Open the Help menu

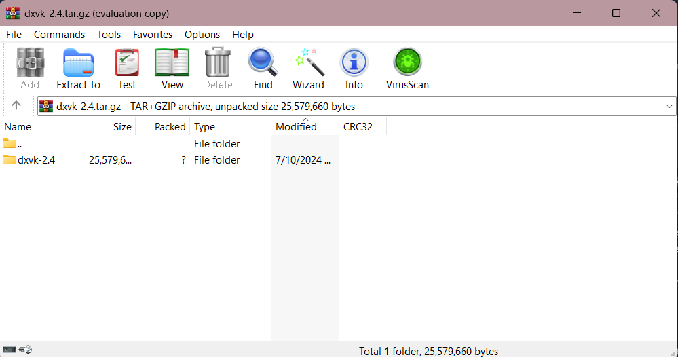click(243, 34)
